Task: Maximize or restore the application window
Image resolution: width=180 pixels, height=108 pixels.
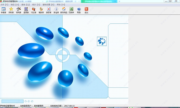Action: (x=170, y=1)
